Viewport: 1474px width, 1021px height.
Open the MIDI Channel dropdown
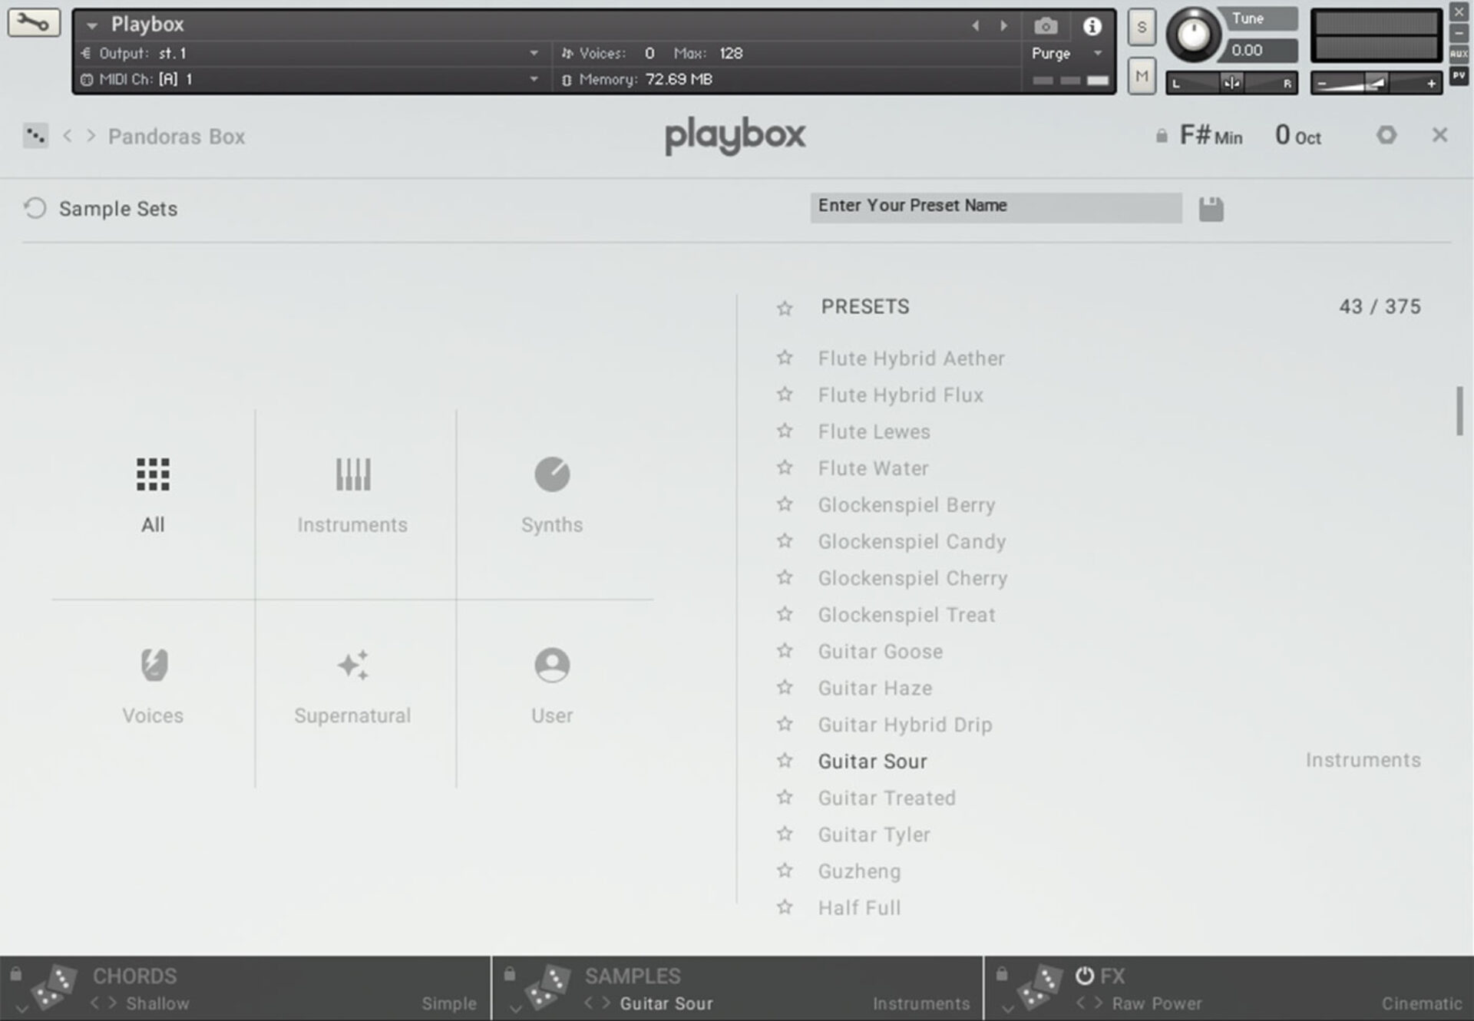tap(535, 78)
